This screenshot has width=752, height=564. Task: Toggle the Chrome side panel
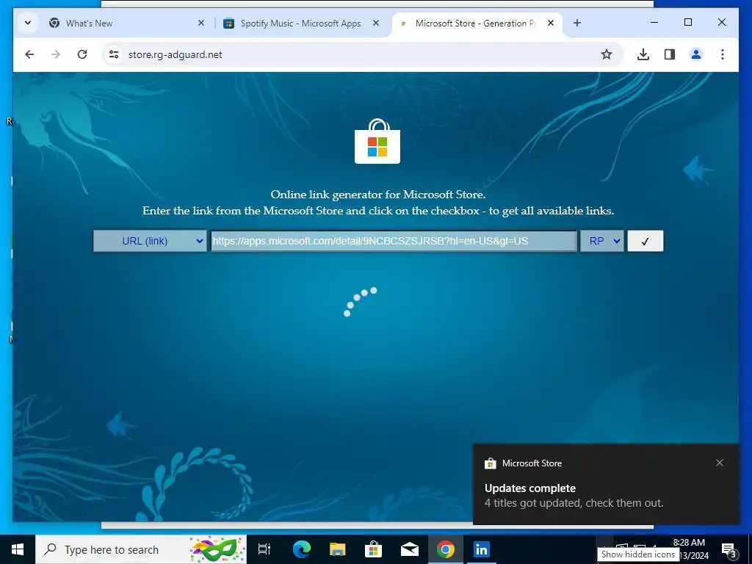point(670,54)
